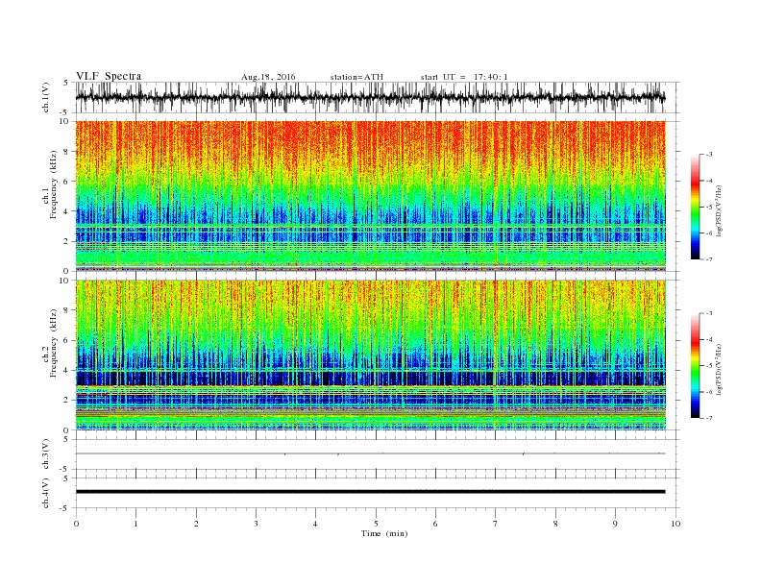This screenshot has height=588, width=761.
Task: Click the "ch.4(V)" axis label
Action: coord(46,493)
